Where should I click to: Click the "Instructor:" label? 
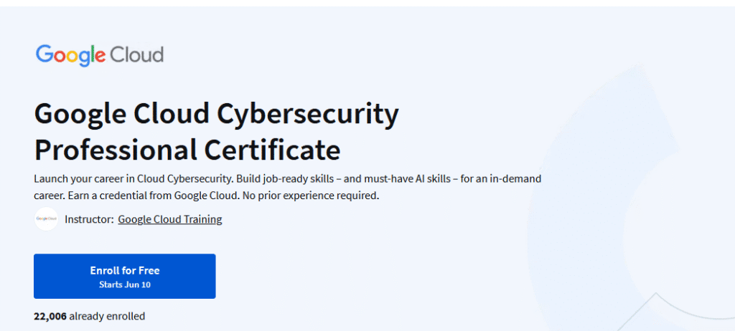(89, 219)
